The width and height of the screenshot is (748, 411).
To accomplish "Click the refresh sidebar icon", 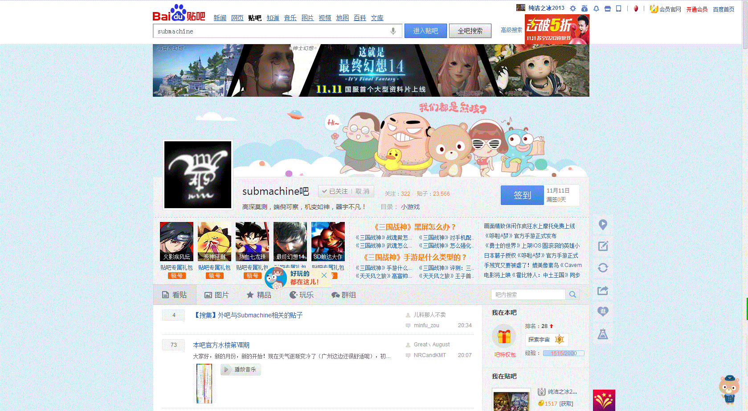I will [x=603, y=267].
